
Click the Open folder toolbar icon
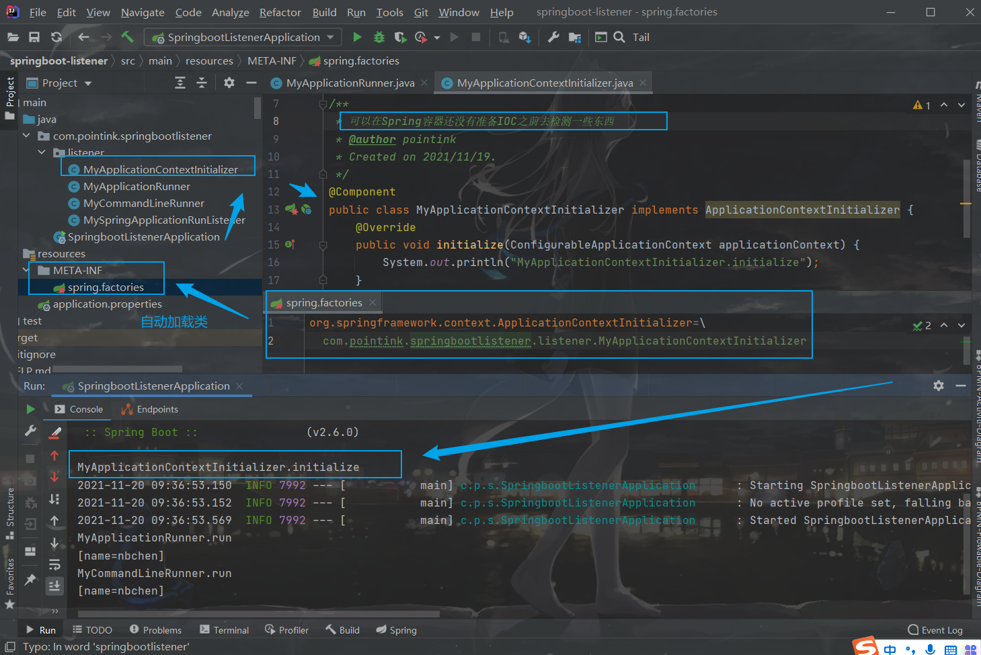[x=13, y=38]
